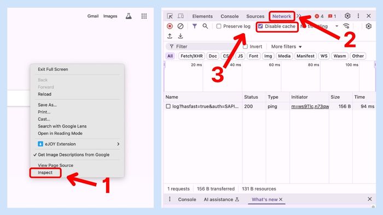
Task: Filter requests by Media type
Action: (x=285, y=56)
